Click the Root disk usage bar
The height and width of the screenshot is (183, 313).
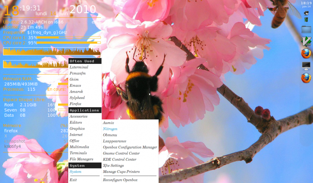point(63,105)
